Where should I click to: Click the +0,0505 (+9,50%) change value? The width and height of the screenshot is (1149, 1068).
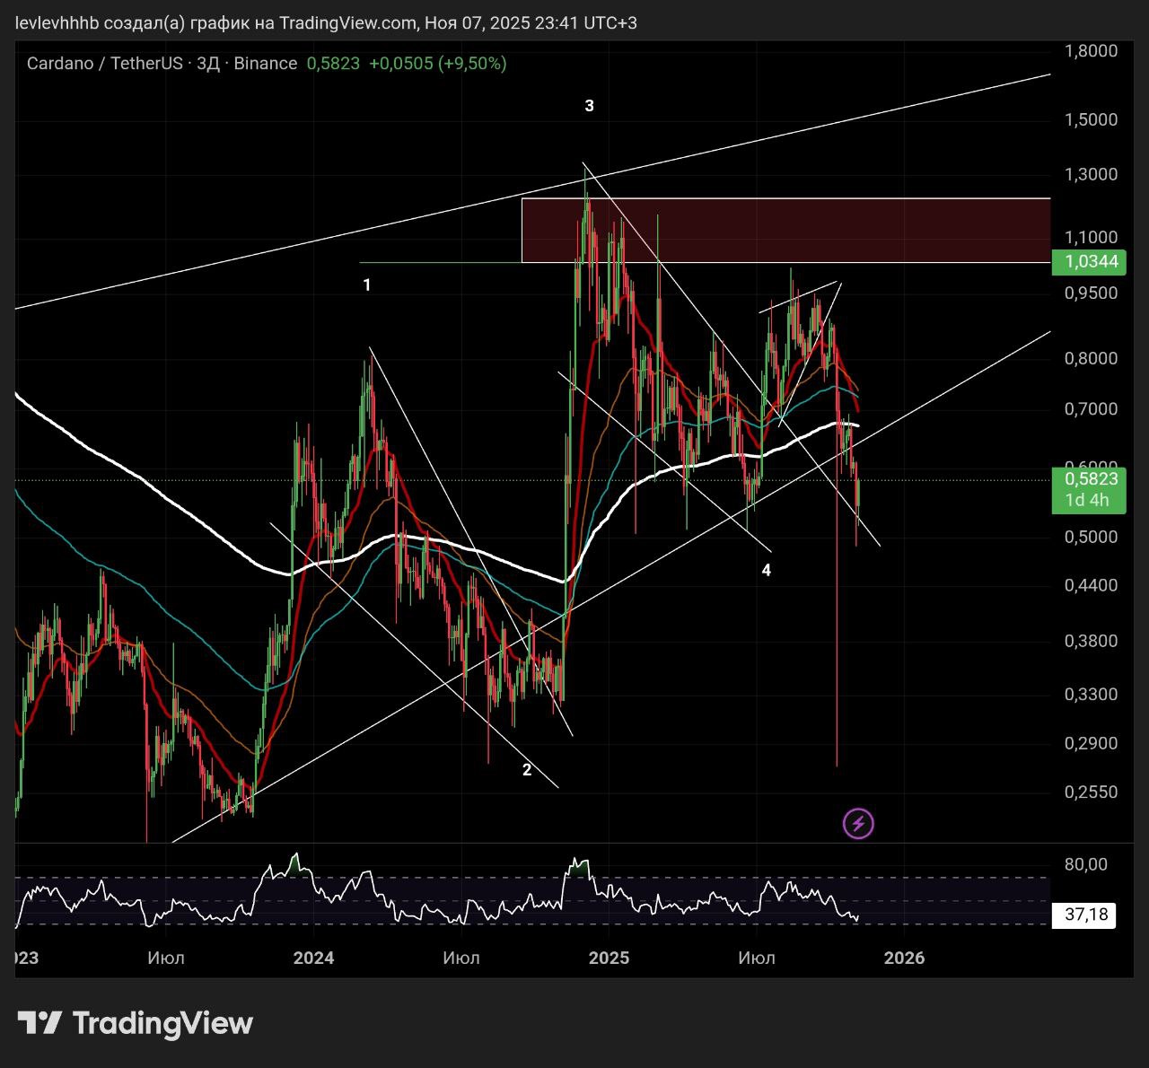coord(437,64)
